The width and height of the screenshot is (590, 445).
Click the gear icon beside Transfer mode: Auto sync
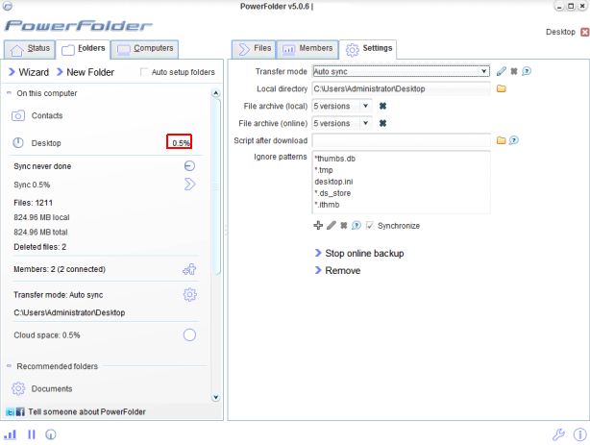189,294
